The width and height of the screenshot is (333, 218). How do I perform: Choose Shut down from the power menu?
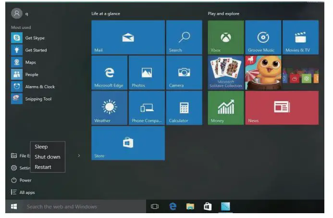coord(48,157)
